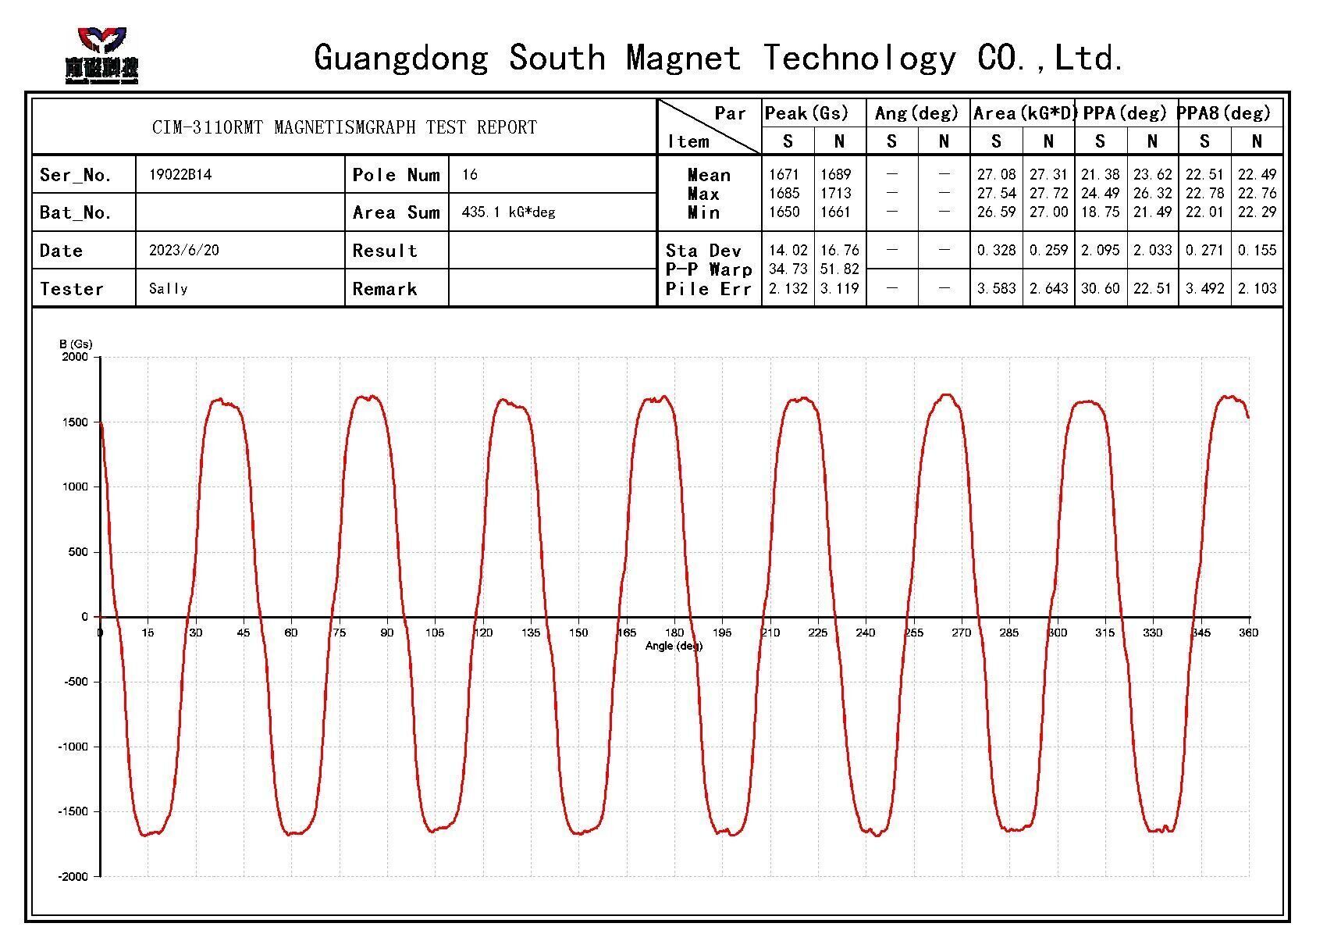Click the company logo at top left
This screenshot has width=1341, height=941.
pyautogui.click(x=101, y=55)
